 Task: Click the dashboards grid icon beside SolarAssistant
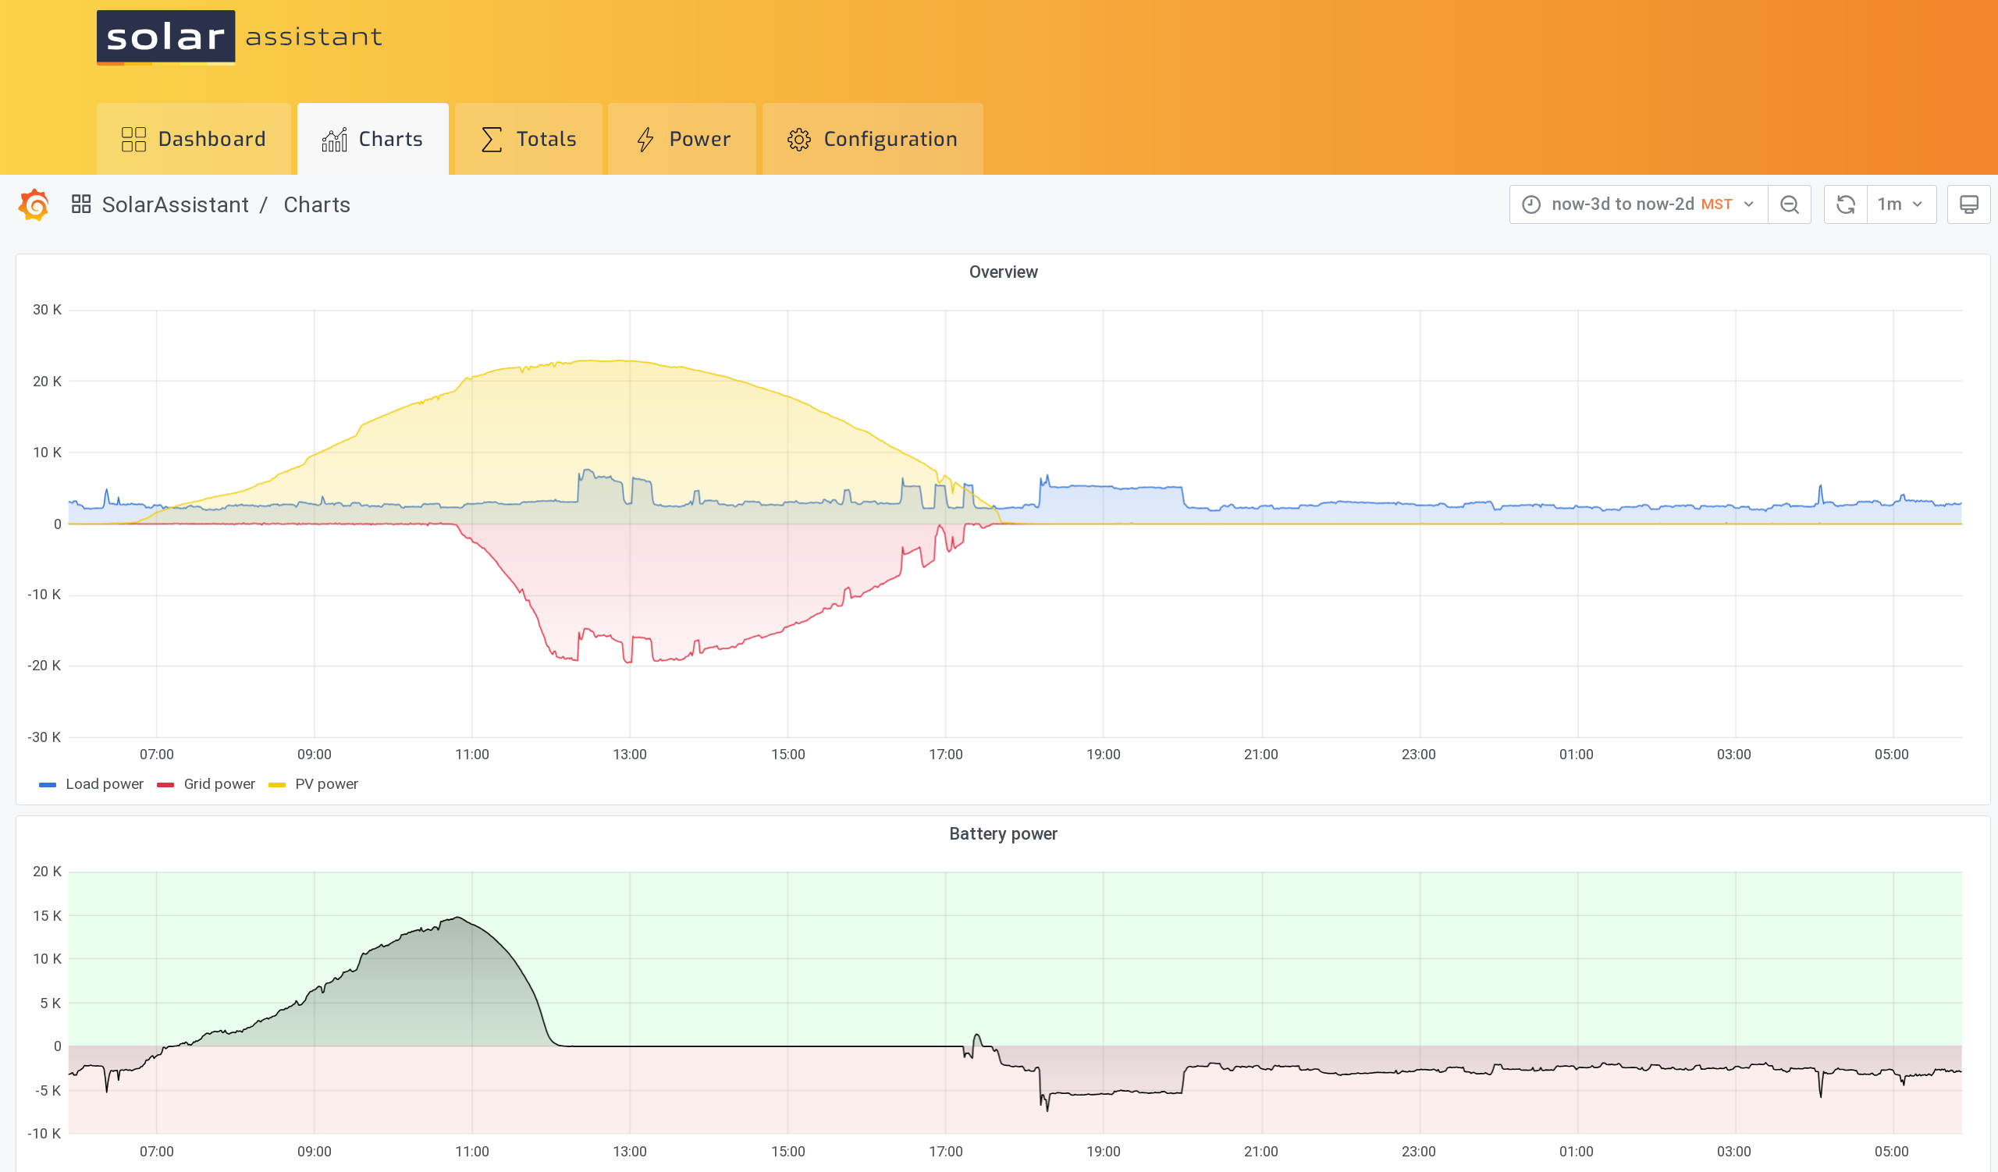tap(81, 204)
